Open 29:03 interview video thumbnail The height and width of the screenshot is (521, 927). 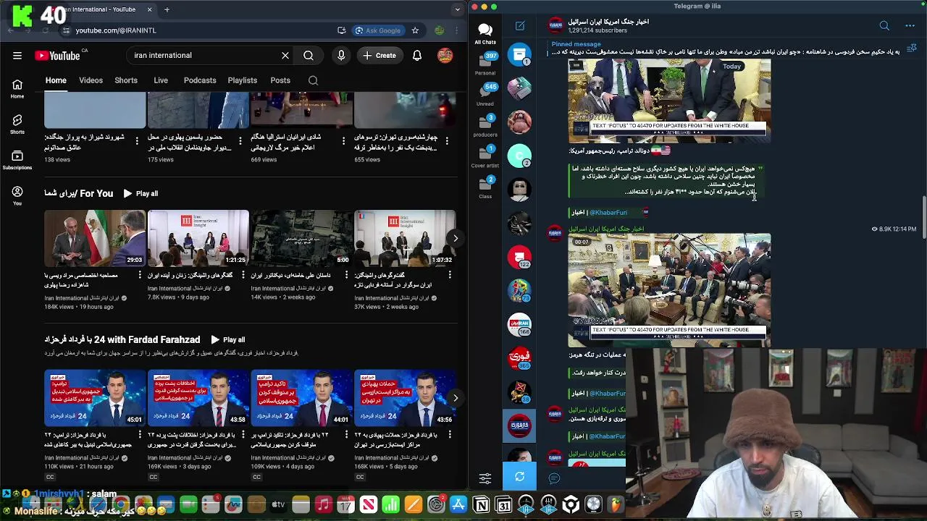pyautogui.click(x=95, y=238)
